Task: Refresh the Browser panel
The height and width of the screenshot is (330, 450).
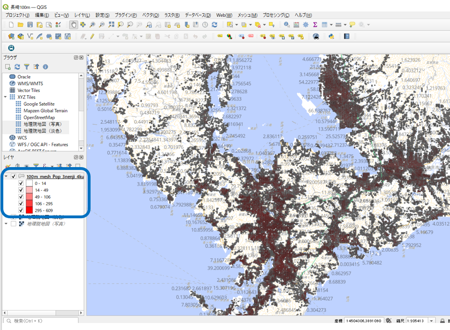Action: [x=17, y=67]
